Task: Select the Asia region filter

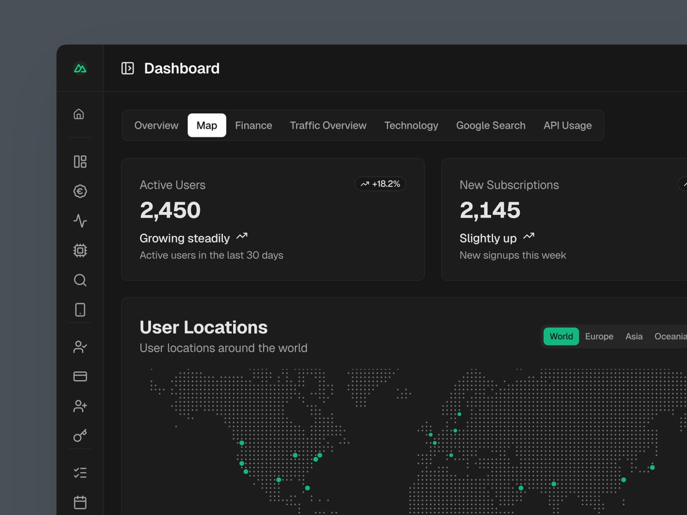Action: 634,336
